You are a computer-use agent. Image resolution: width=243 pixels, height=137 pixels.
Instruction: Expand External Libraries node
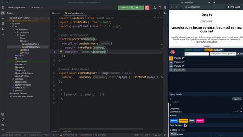coord(8,94)
